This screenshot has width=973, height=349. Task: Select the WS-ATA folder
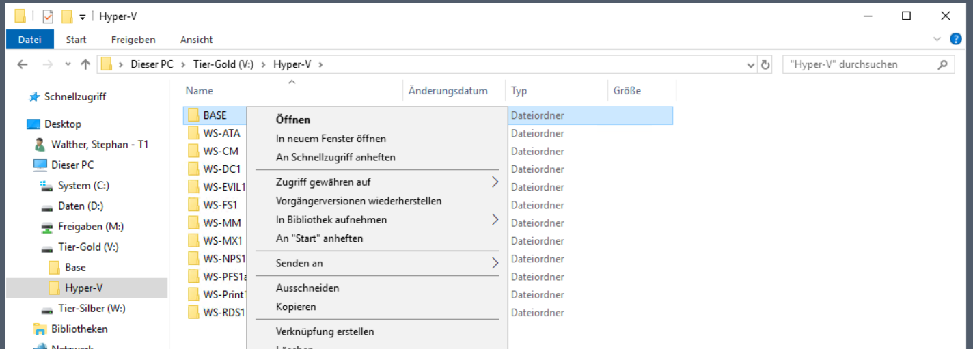(x=221, y=133)
